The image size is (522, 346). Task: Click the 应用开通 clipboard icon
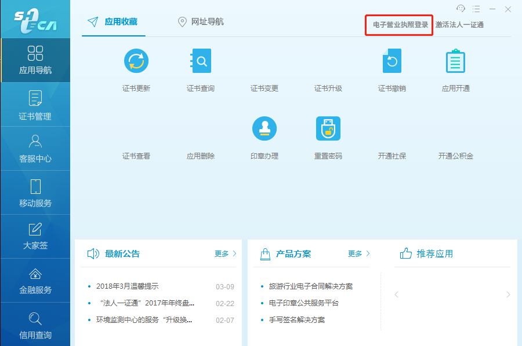click(455, 61)
